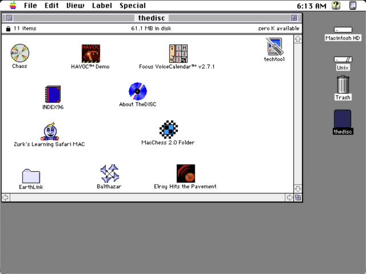Click the window's left scroll arrow
Viewport: 366px width, 274px height.
pos(6,198)
